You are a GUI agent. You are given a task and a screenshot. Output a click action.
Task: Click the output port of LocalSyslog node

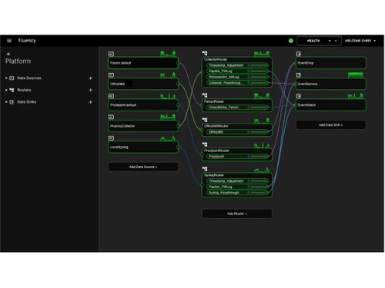(179, 147)
